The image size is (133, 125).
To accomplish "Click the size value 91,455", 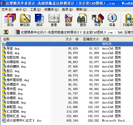I will (x=73, y=89).
